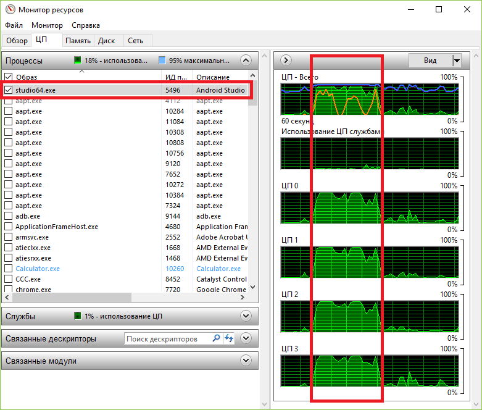482x410 pixels.
Task: Open the Вид dropdown arrow
Action: click(457, 61)
